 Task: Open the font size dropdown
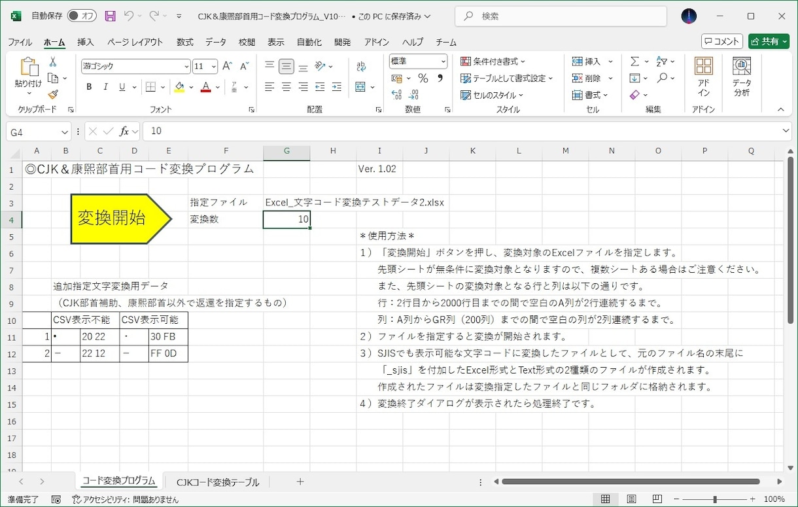pyautogui.click(x=215, y=66)
